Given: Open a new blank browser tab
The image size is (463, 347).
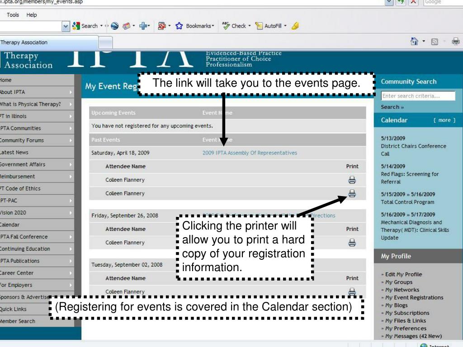Looking at the screenshot, I should [x=105, y=43].
